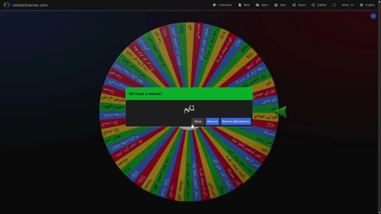This screenshot has height=214, width=381.
Task: Choose Open in the toolbar
Action: tap(262, 5)
